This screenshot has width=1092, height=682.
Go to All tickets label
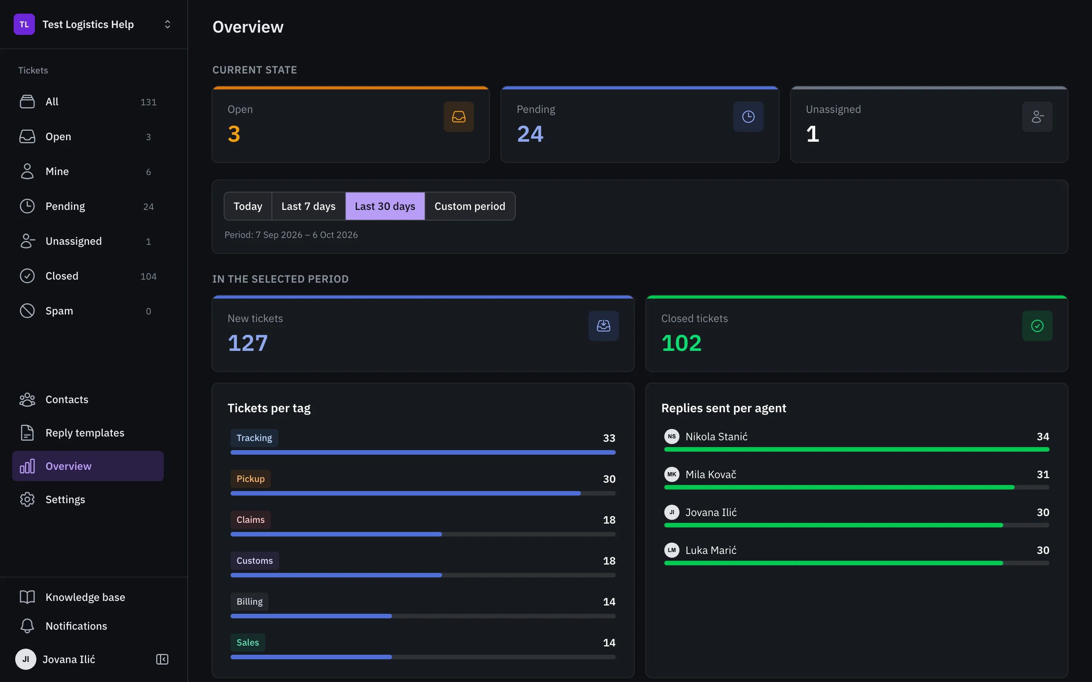[x=52, y=102]
